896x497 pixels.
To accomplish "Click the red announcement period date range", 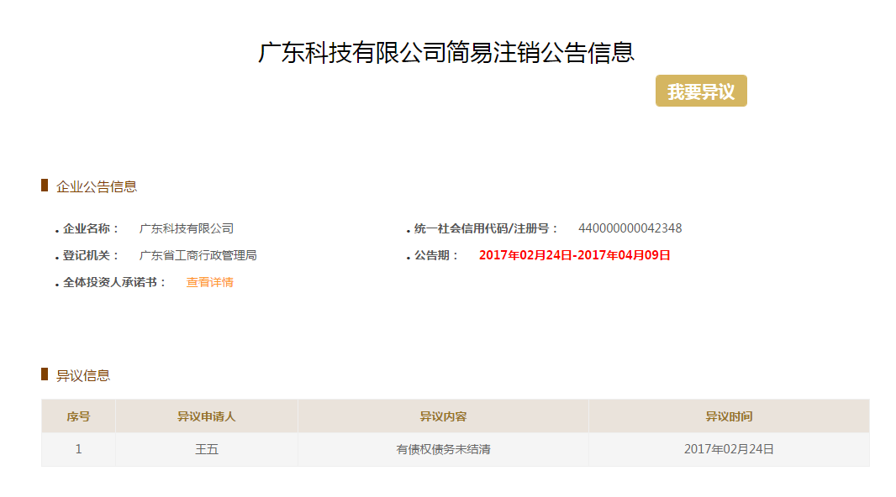I will [x=574, y=255].
